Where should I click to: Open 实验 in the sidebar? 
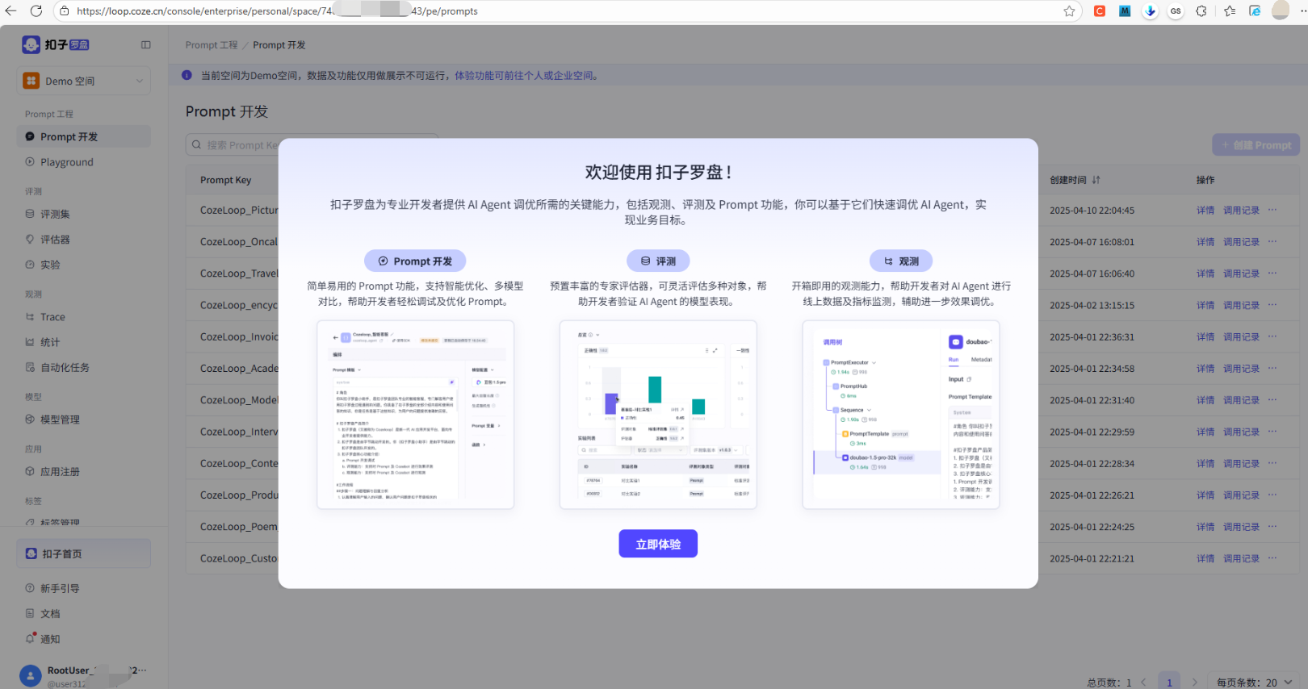coord(84,264)
